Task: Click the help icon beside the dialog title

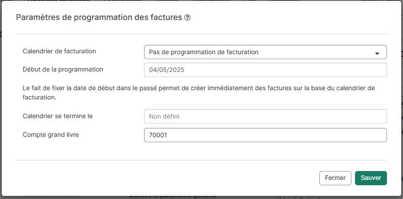Action: tap(187, 18)
